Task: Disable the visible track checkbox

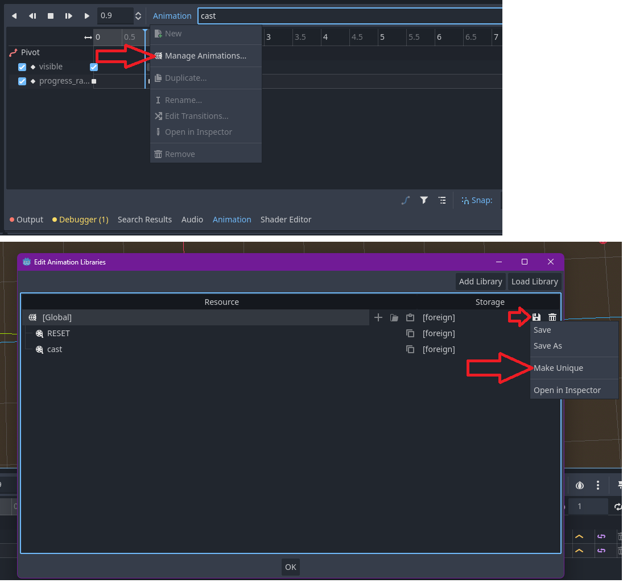Action: pos(22,67)
